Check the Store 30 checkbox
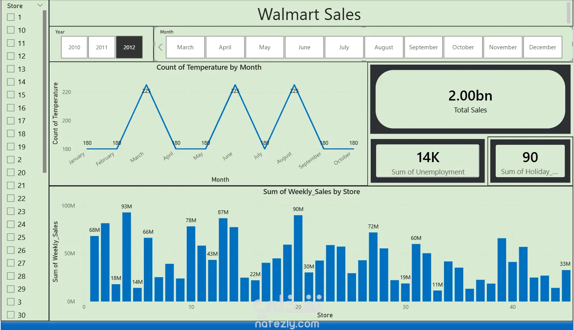 11,315
